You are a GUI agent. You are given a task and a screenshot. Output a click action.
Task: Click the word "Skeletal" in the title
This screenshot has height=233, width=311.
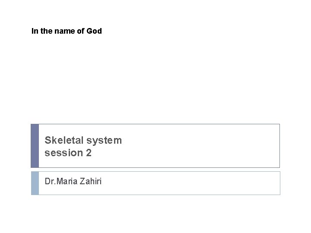click(x=64, y=140)
